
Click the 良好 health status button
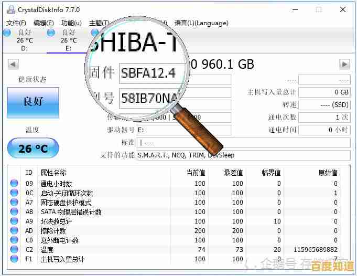33,102
